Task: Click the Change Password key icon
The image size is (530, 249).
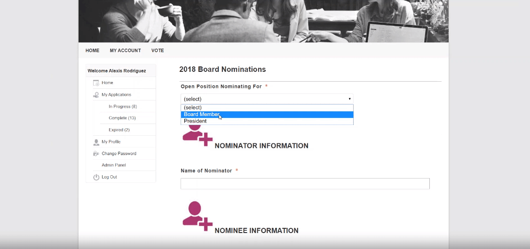Action: click(96, 154)
